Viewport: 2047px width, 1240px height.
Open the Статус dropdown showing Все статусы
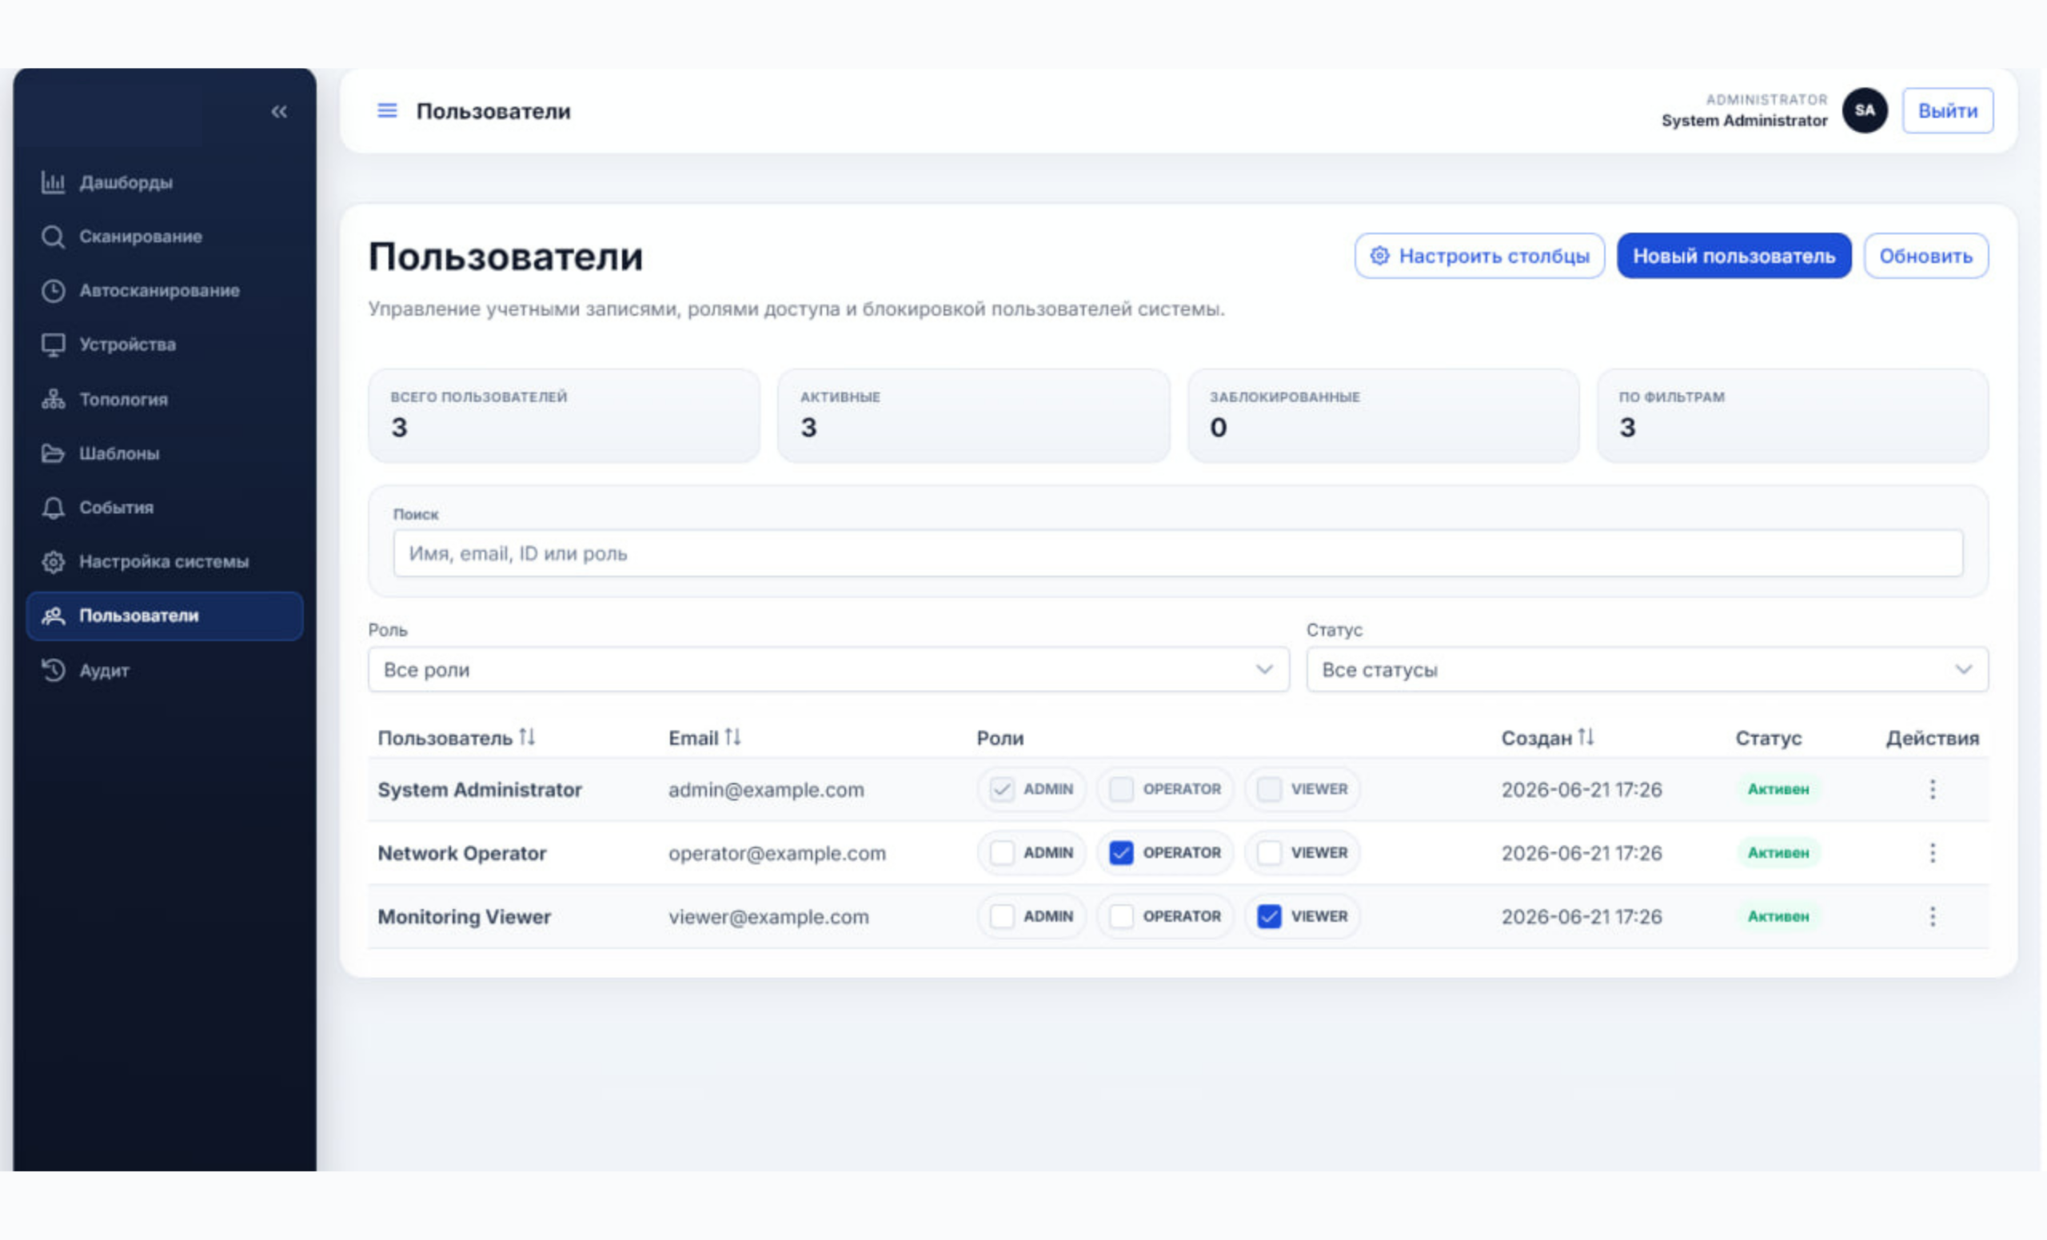pyautogui.click(x=1647, y=669)
